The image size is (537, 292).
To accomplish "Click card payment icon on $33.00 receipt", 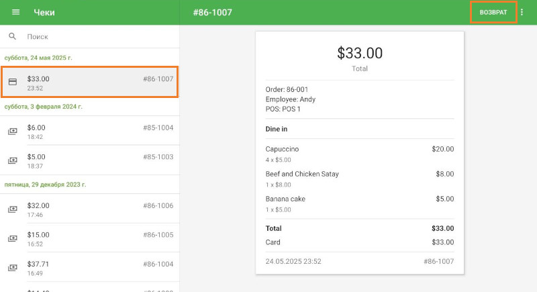I will (12, 82).
